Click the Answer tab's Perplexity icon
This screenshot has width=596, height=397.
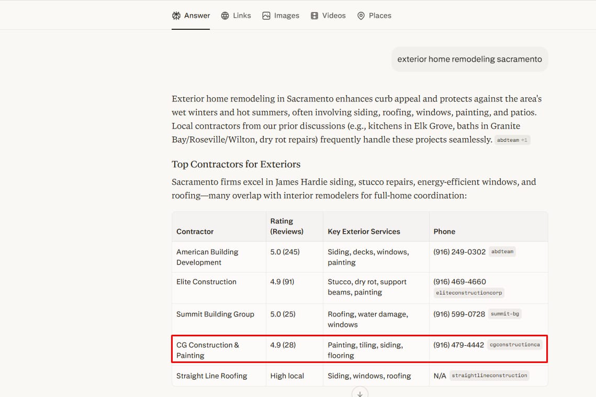176,16
